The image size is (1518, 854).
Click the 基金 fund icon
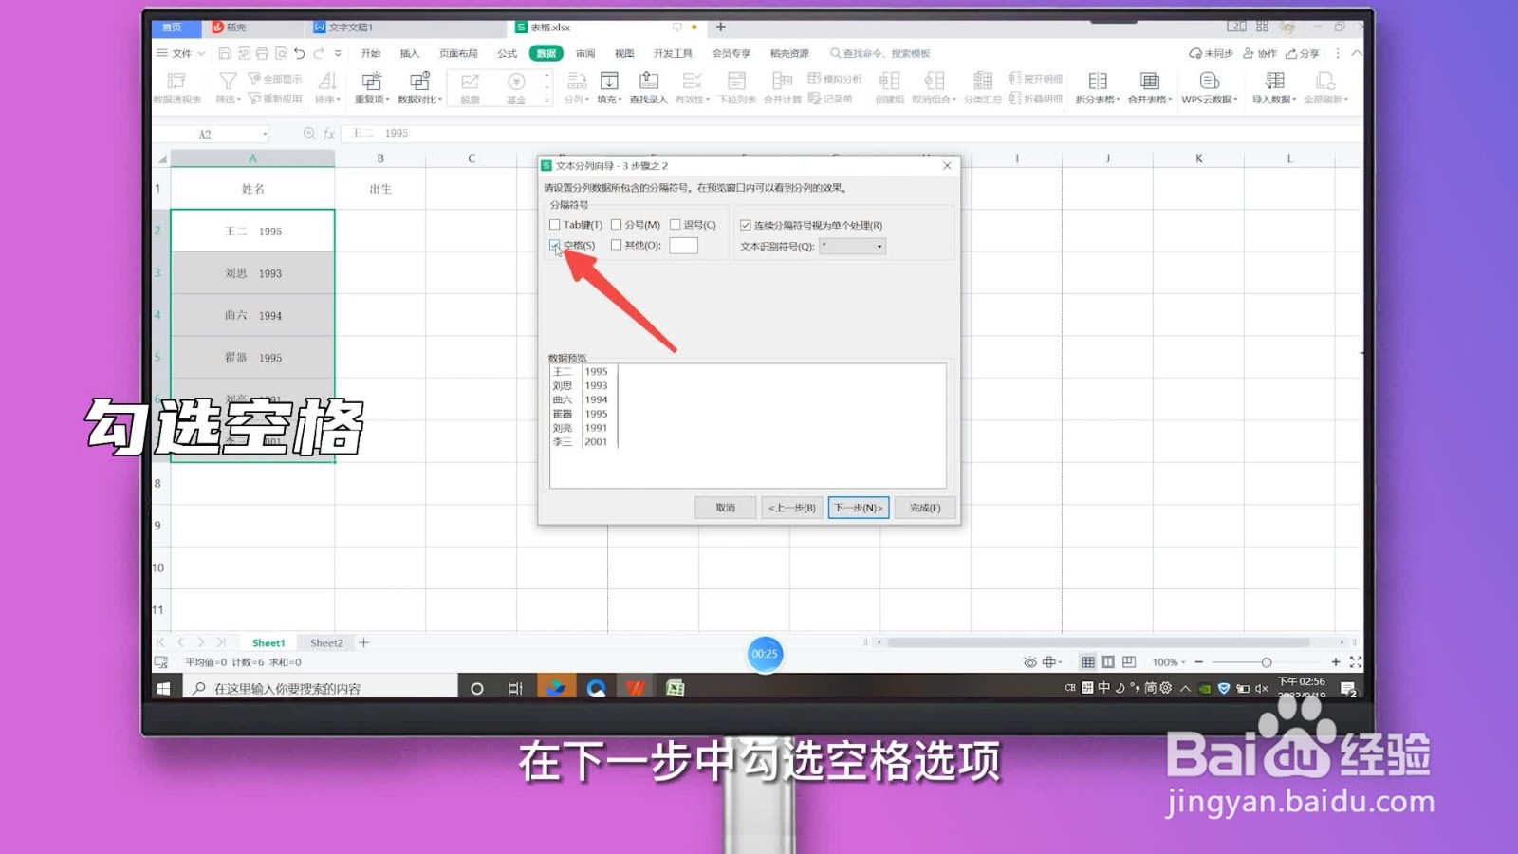click(516, 83)
